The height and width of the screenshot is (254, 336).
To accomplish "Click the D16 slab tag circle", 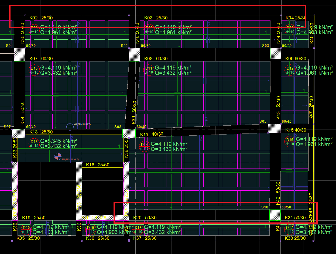I will tap(34, 143).
